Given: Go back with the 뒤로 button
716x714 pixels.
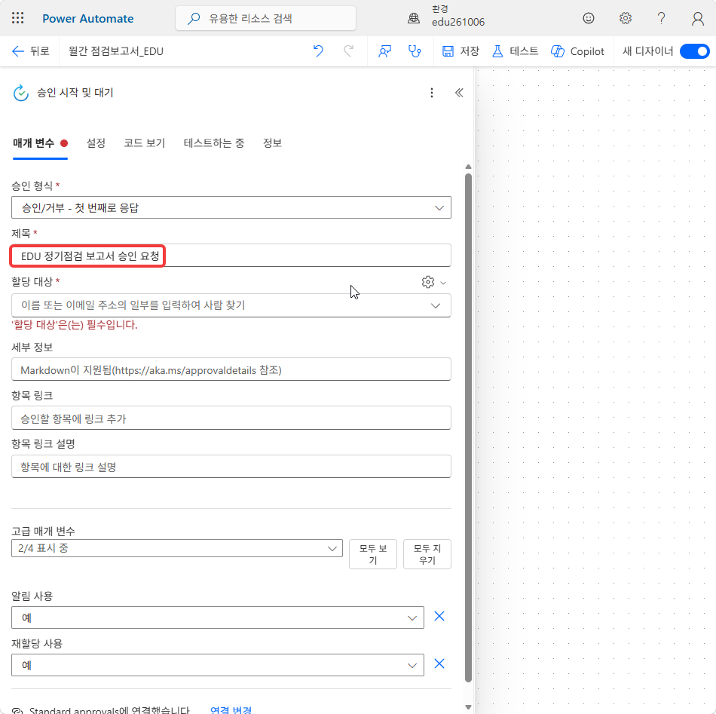Looking at the screenshot, I should [31, 51].
